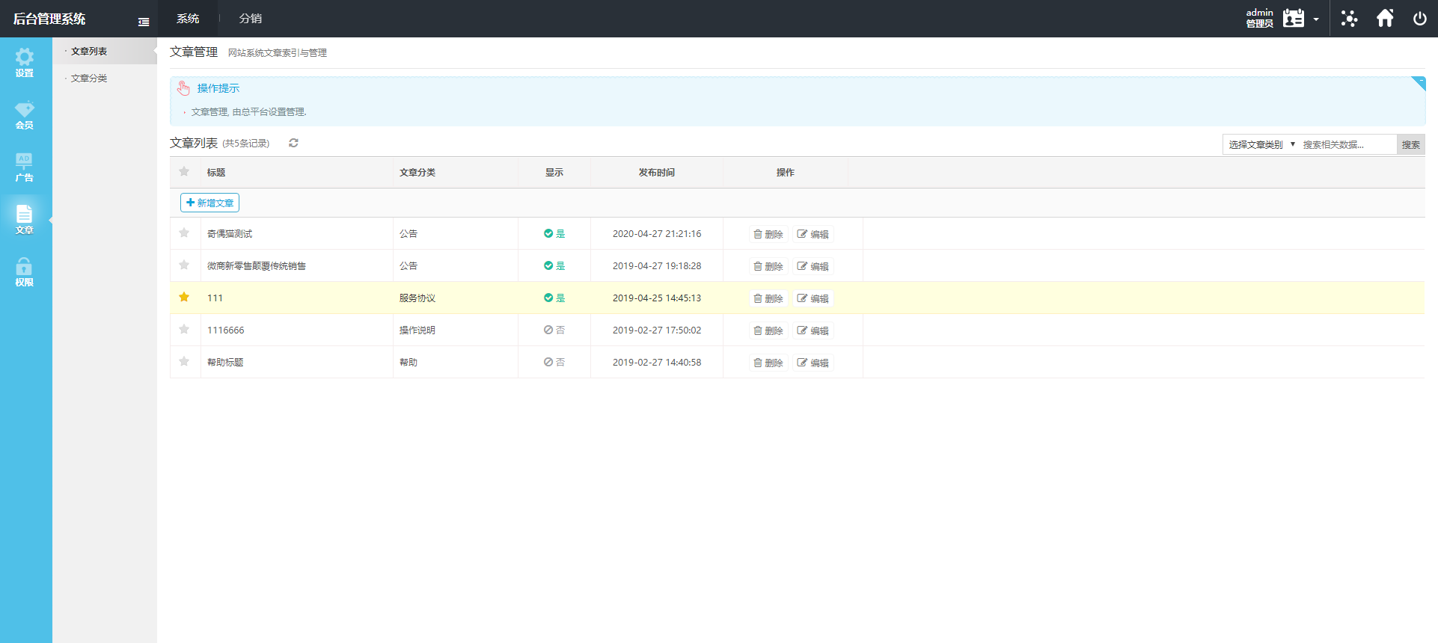Delete the 微商新零售颠覆传统销售 article

(768, 266)
